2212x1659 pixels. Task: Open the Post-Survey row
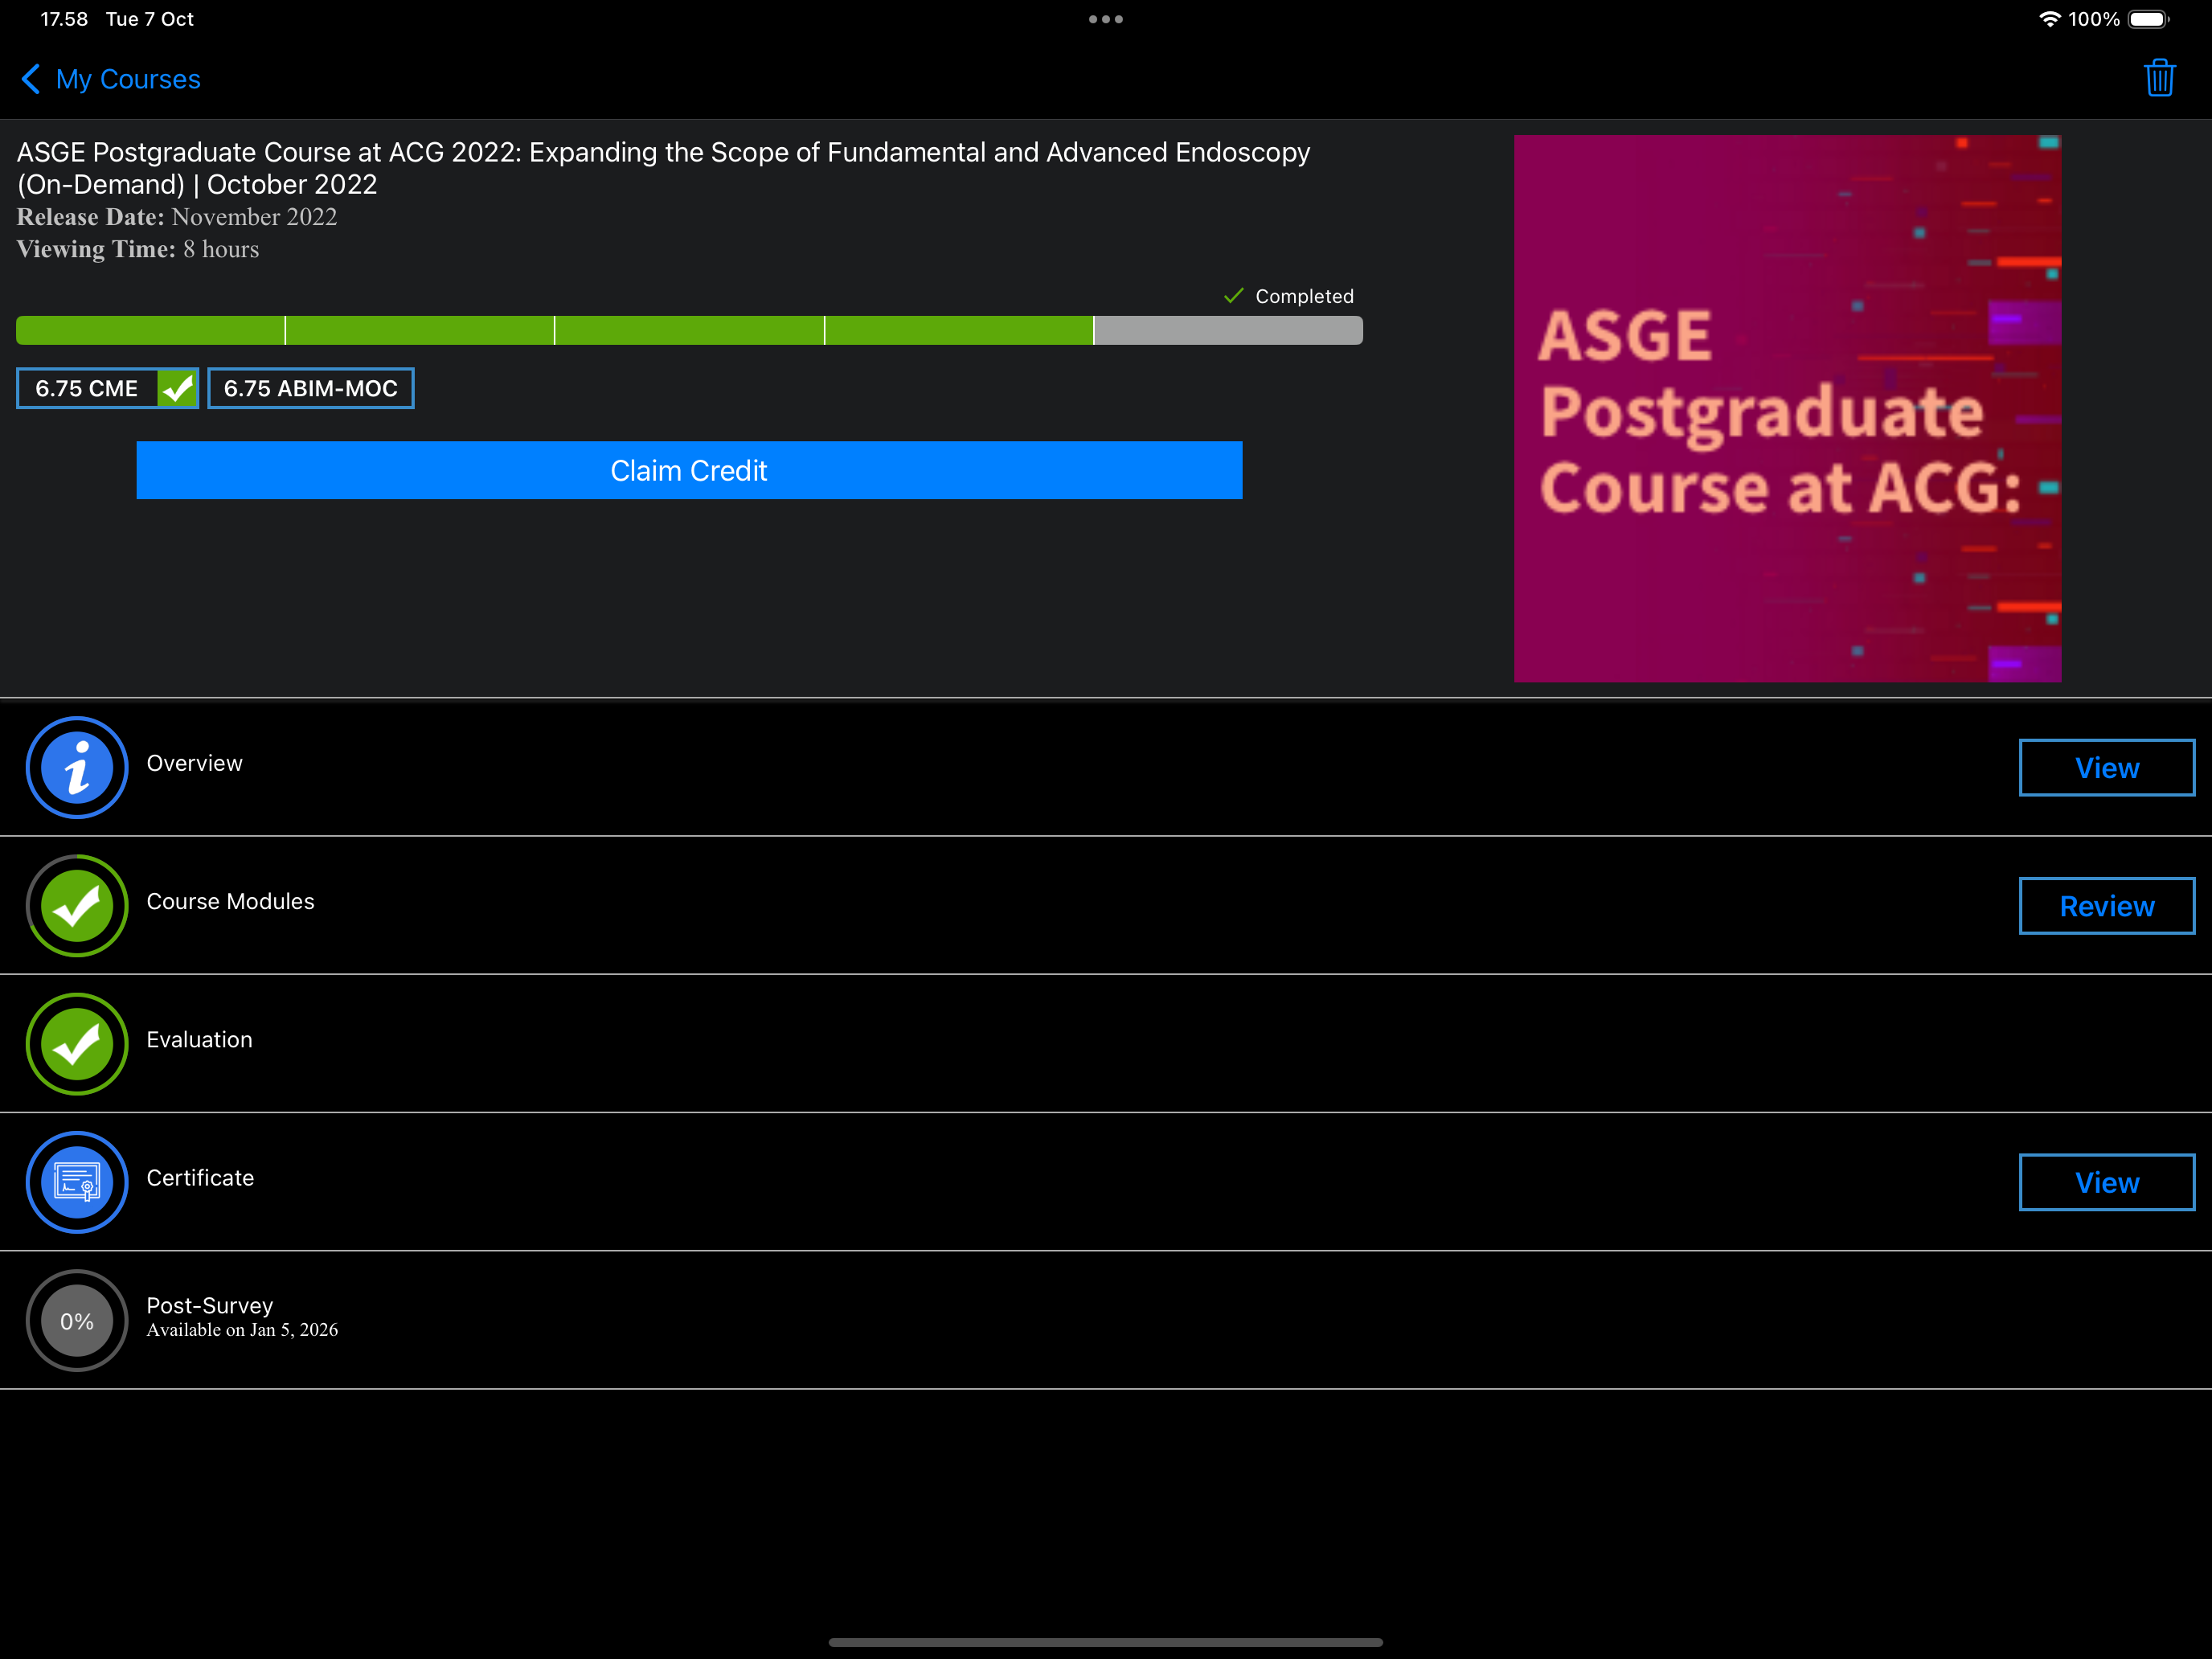click(1106, 1320)
